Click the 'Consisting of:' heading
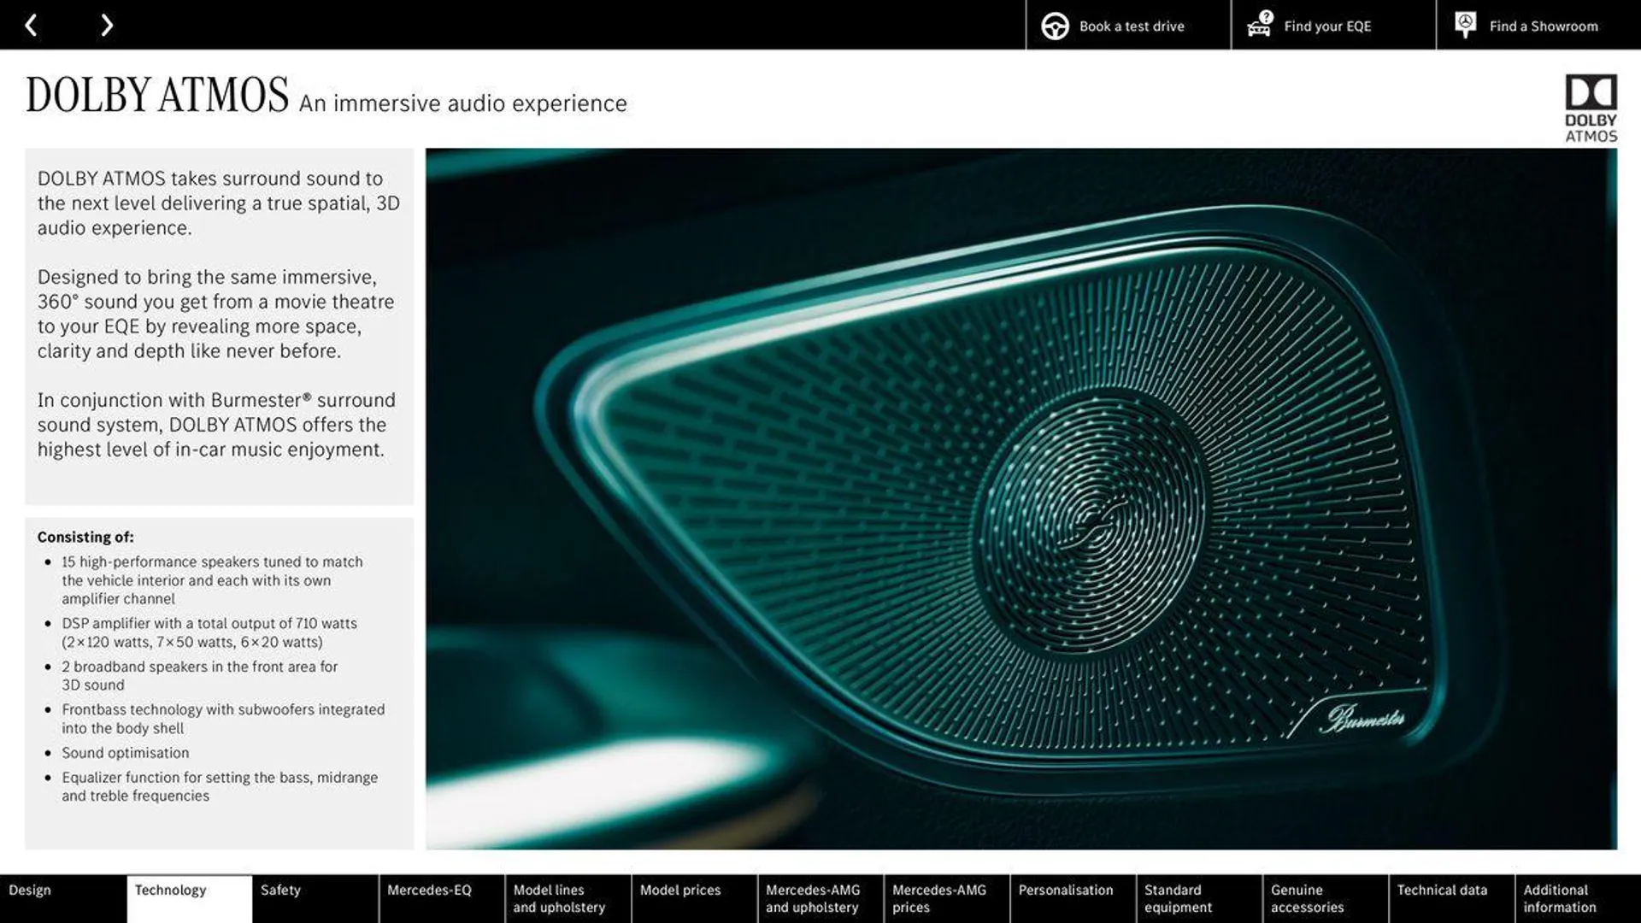 pyautogui.click(x=85, y=537)
